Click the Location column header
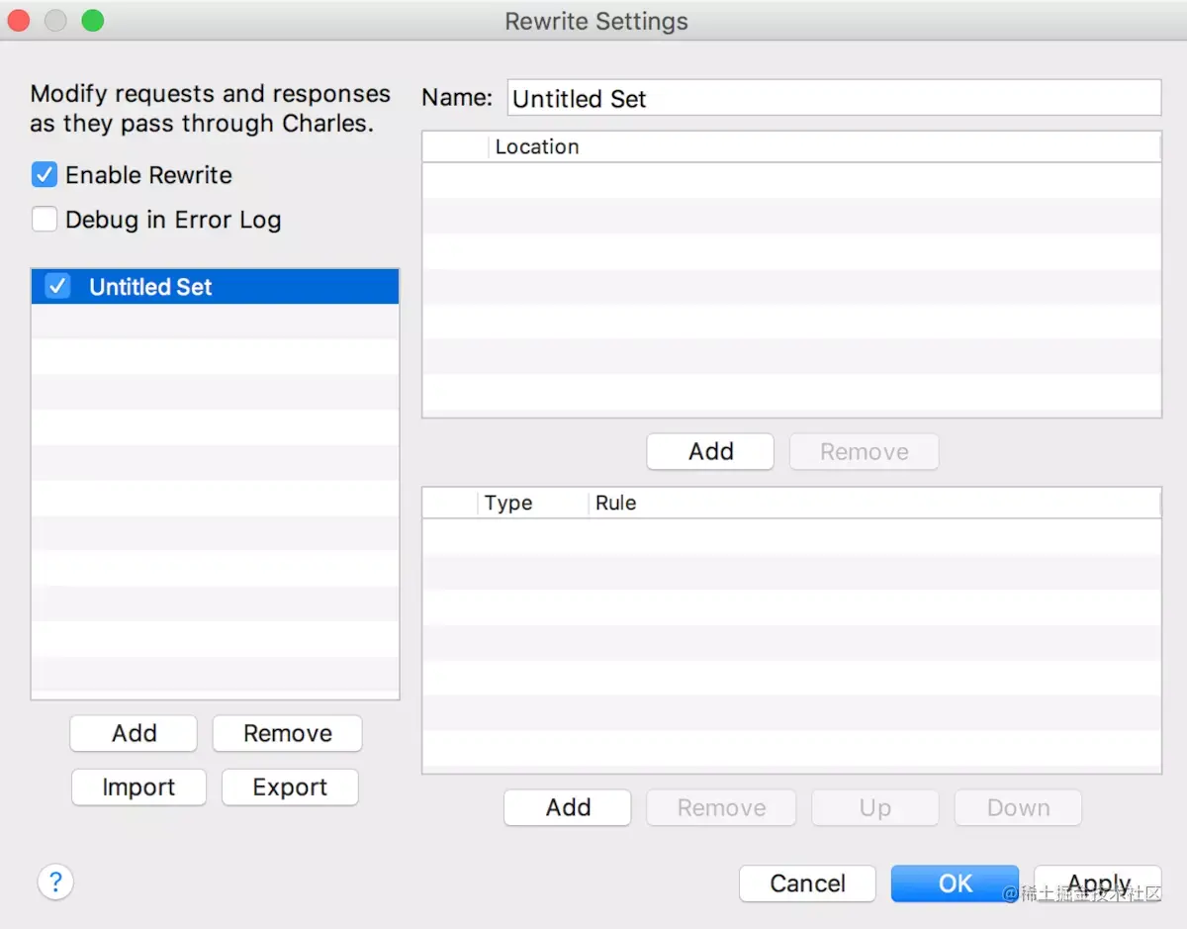Viewport: 1187px width, 929px height. tap(825, 146)
